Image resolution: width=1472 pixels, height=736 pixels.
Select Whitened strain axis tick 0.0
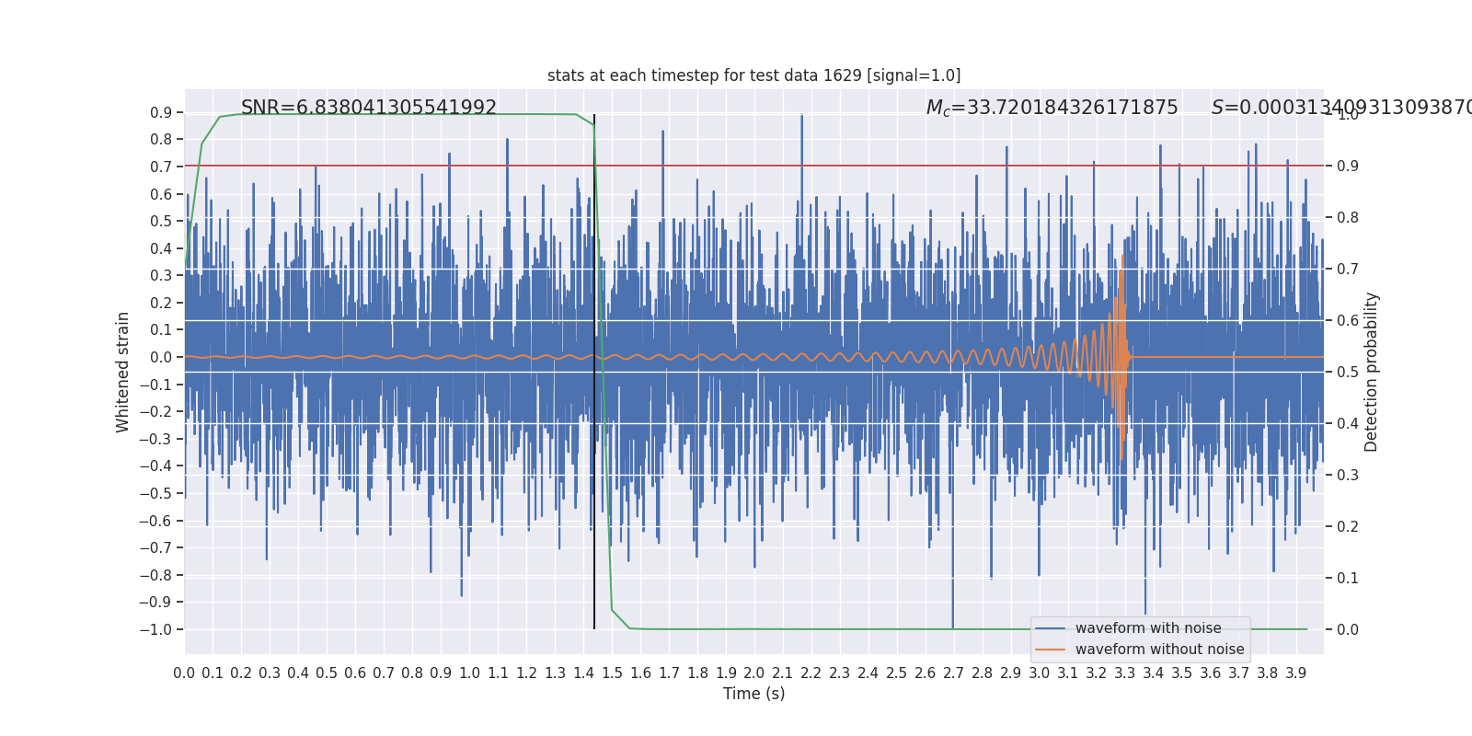coord(161,357)
